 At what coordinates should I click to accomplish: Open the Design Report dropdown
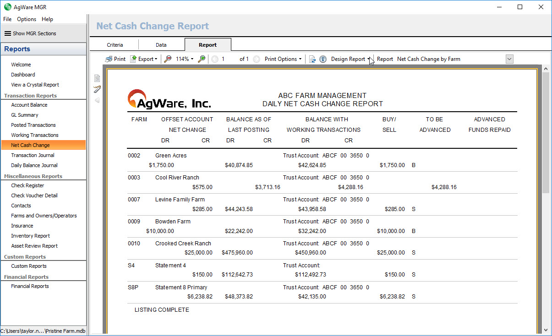pos(350,59)
